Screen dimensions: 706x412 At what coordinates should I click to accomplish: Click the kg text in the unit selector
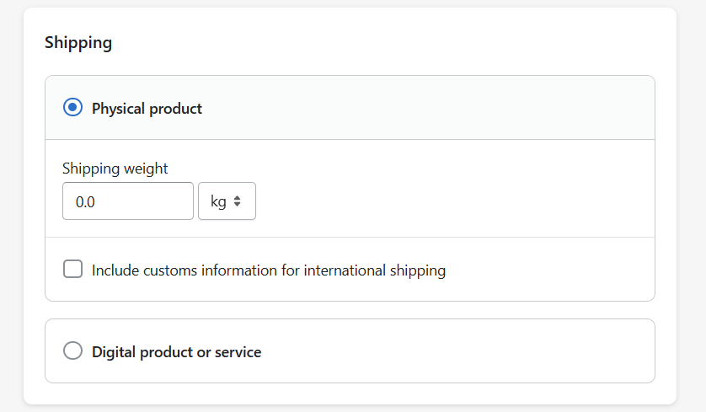218,201
